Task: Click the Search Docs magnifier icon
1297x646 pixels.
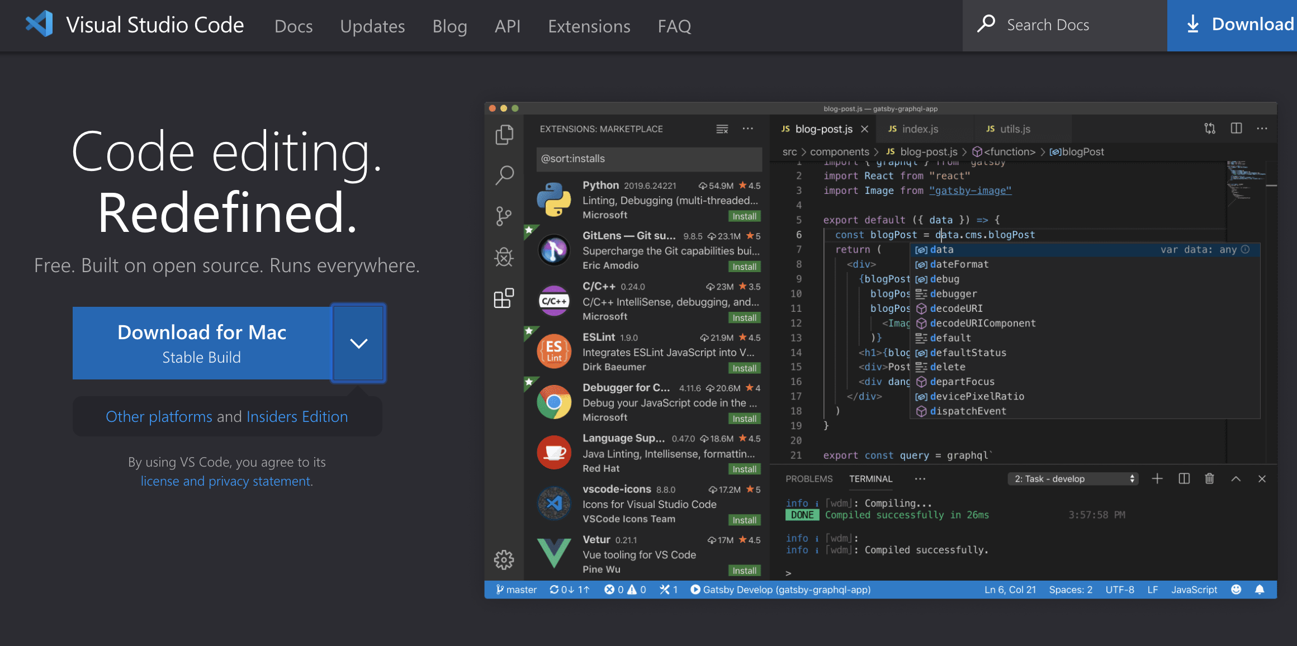Action: click(986, 24)
